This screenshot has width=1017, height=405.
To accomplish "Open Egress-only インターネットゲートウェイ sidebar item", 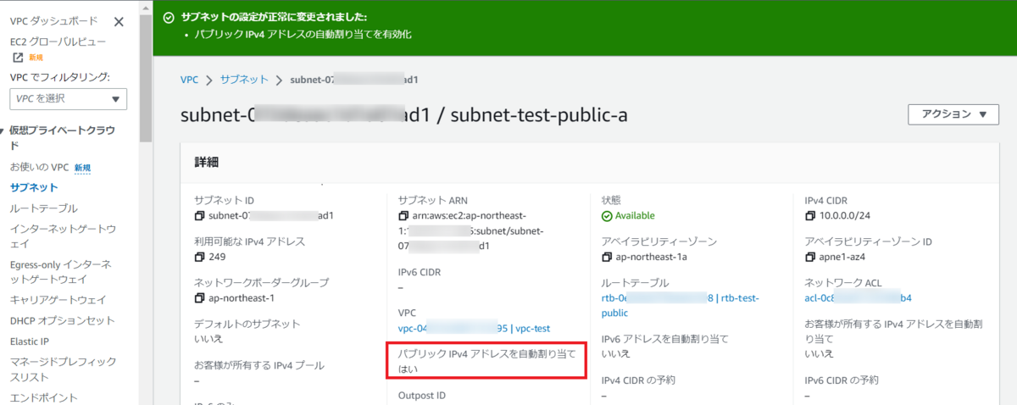I will (x=60, y=271).
